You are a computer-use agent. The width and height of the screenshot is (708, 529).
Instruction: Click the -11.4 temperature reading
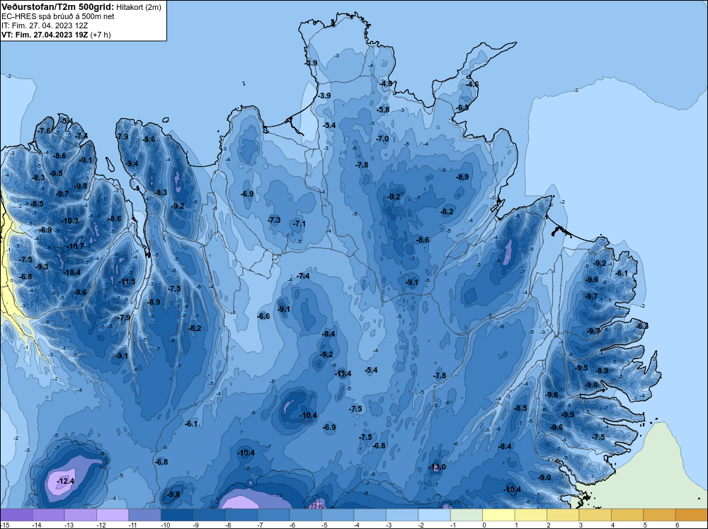(343, 373)
